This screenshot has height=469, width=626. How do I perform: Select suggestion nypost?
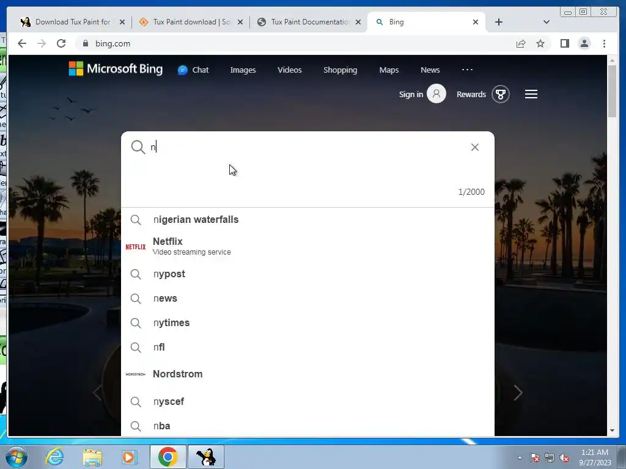tap(307, 274)
